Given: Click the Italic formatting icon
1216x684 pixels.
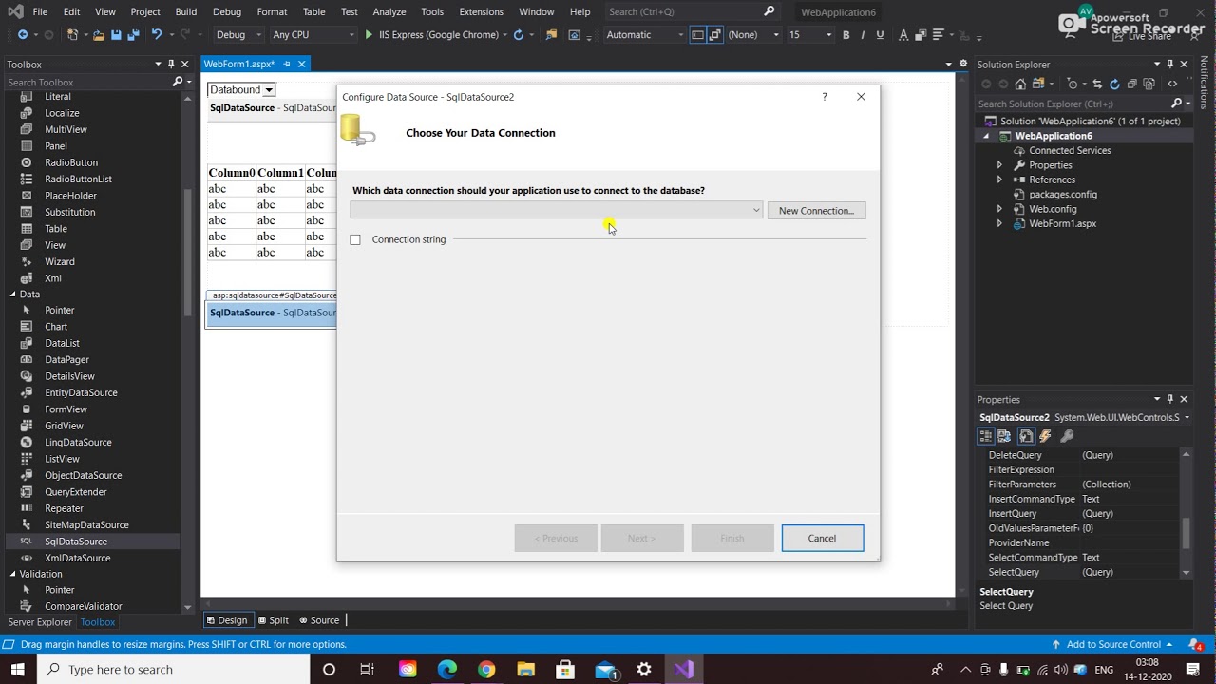Looking at the screenshot, I should (863, 34).
